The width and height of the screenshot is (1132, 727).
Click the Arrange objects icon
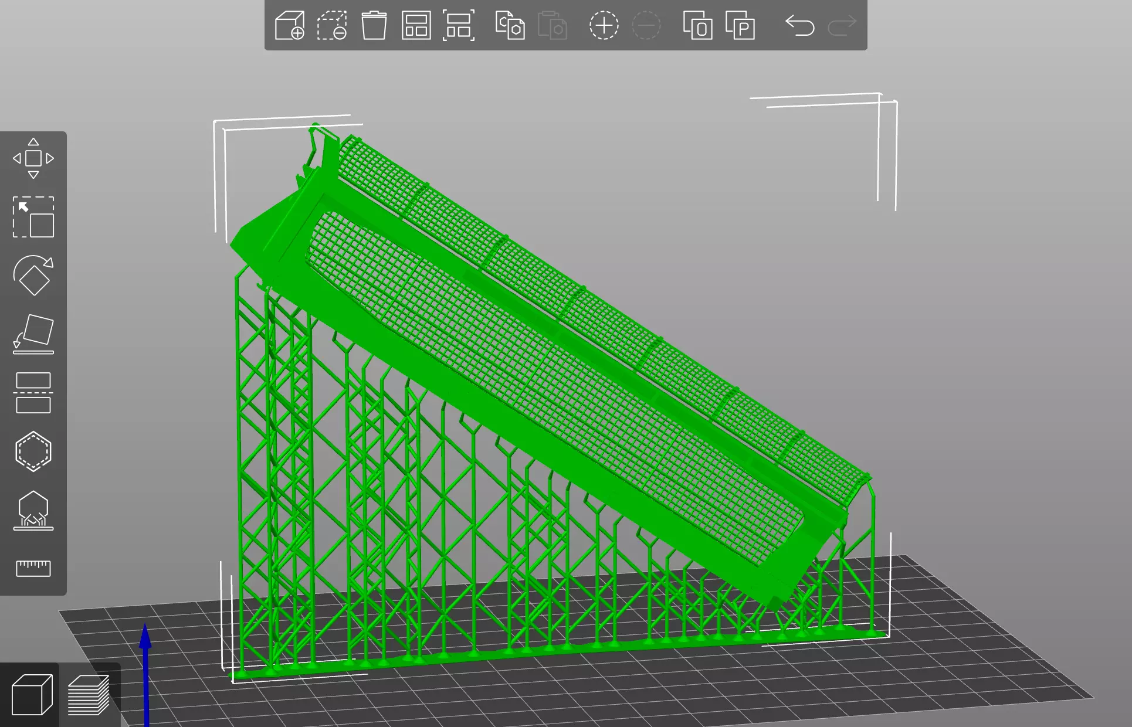coord(416,26)
